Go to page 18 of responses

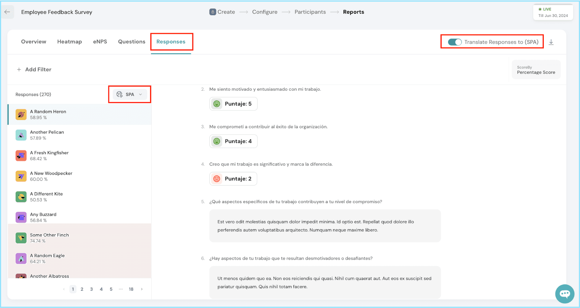(131, 289)
